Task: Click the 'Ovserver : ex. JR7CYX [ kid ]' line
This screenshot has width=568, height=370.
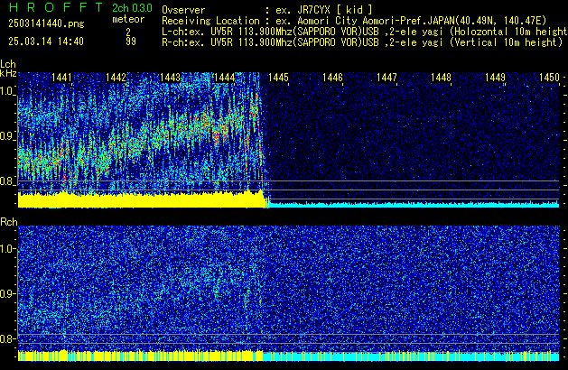Action: (x=267, y=10)
